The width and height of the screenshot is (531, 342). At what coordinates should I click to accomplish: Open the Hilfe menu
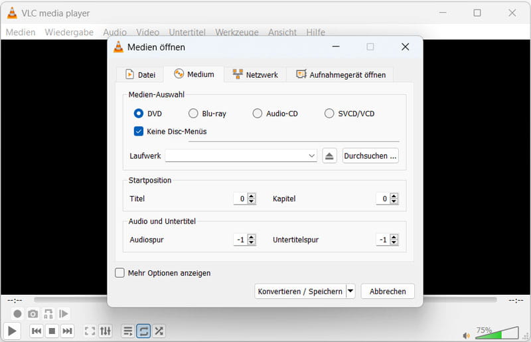coord(316,32)
